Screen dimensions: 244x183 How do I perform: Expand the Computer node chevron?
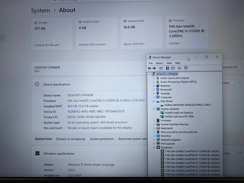[x=154, y=97]
